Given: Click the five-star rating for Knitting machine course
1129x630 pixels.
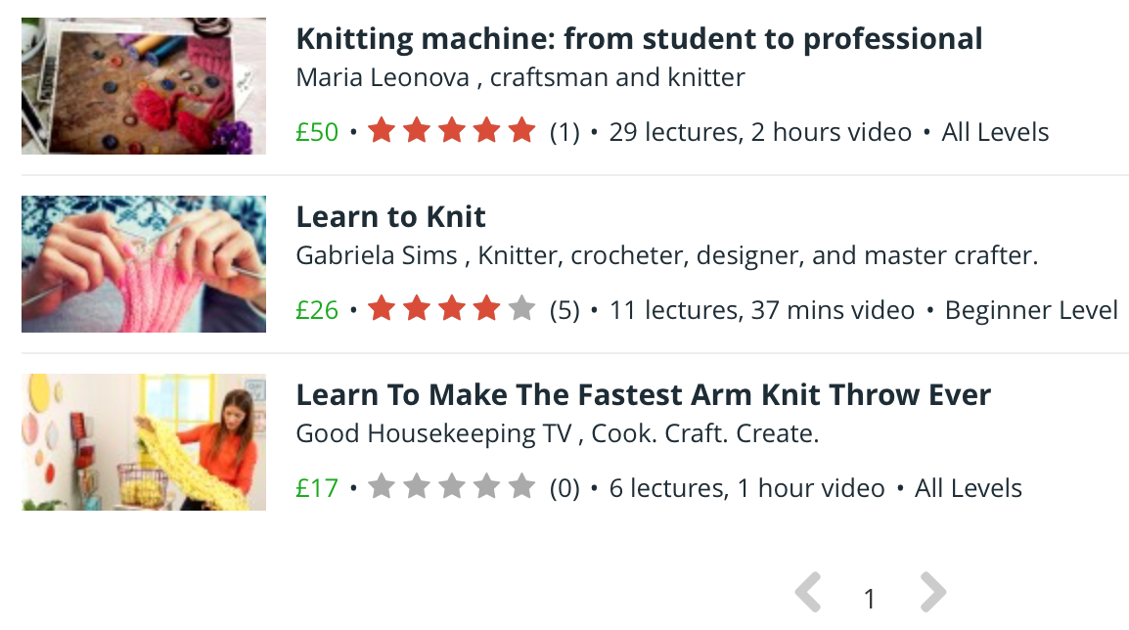Looking at the screenshot, I should coord(452,131).
